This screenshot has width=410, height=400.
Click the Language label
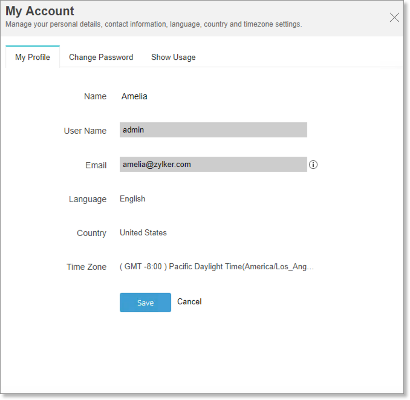pyautogui.click(x=87, y=199)
